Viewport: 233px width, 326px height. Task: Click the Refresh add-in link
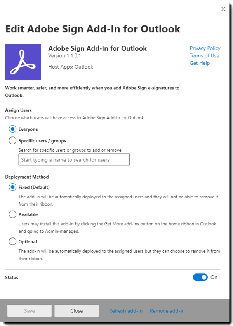pyautogui.click(x=125, y=311)
